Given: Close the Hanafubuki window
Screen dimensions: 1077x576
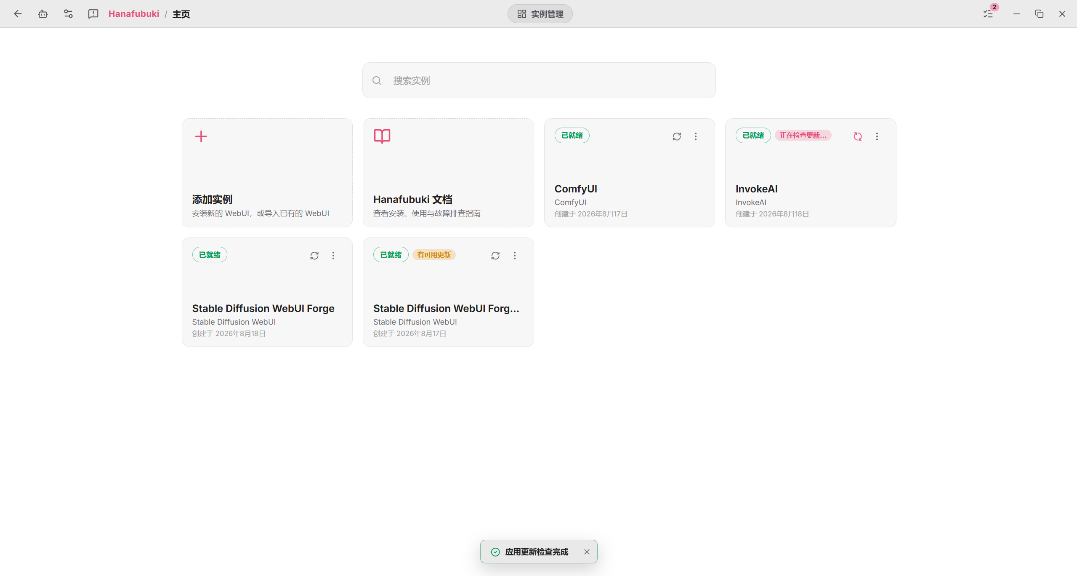Looking at the screenshot, I should coord(1062,14).
